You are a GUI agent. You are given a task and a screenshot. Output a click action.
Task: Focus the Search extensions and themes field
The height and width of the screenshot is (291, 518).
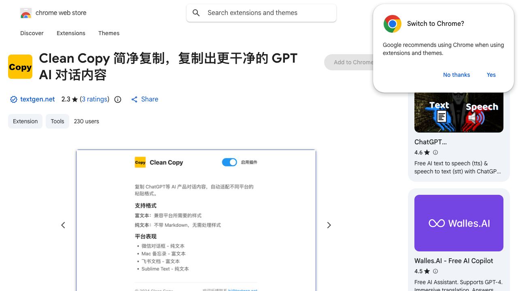click(x=261, y=13)
